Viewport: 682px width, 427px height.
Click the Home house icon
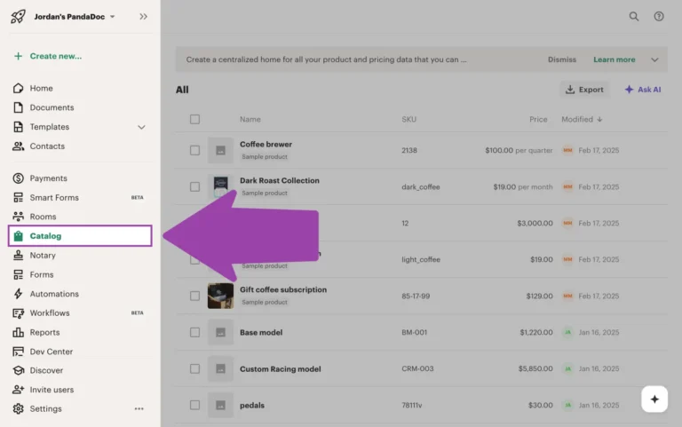click(18, 88)
